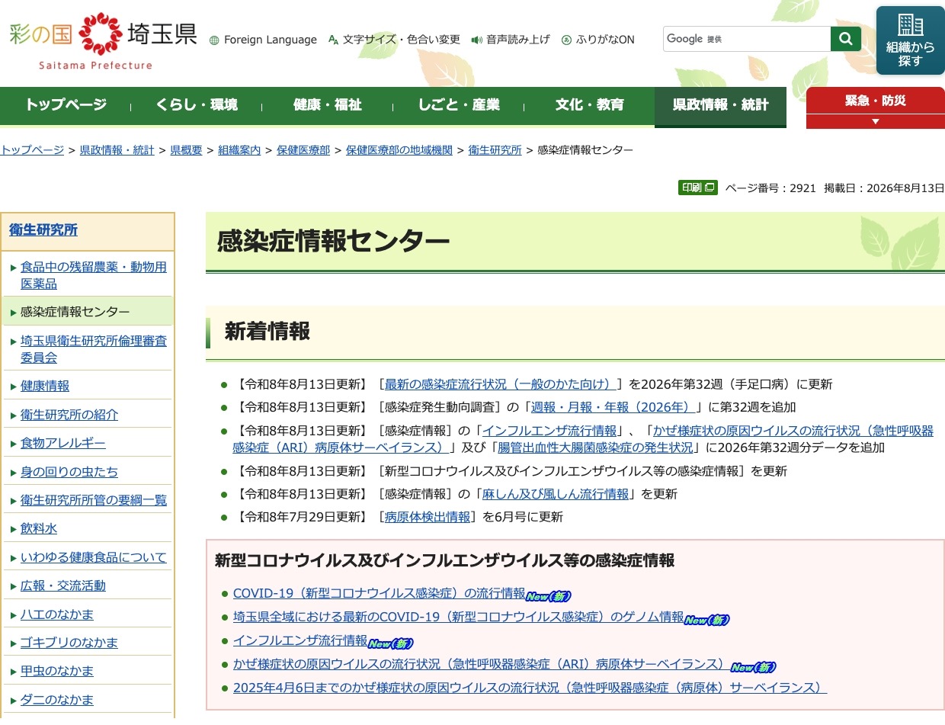
Task: Click トップページ in the breadcrumb
Action: pyautogui.click(x=32, y=150)
